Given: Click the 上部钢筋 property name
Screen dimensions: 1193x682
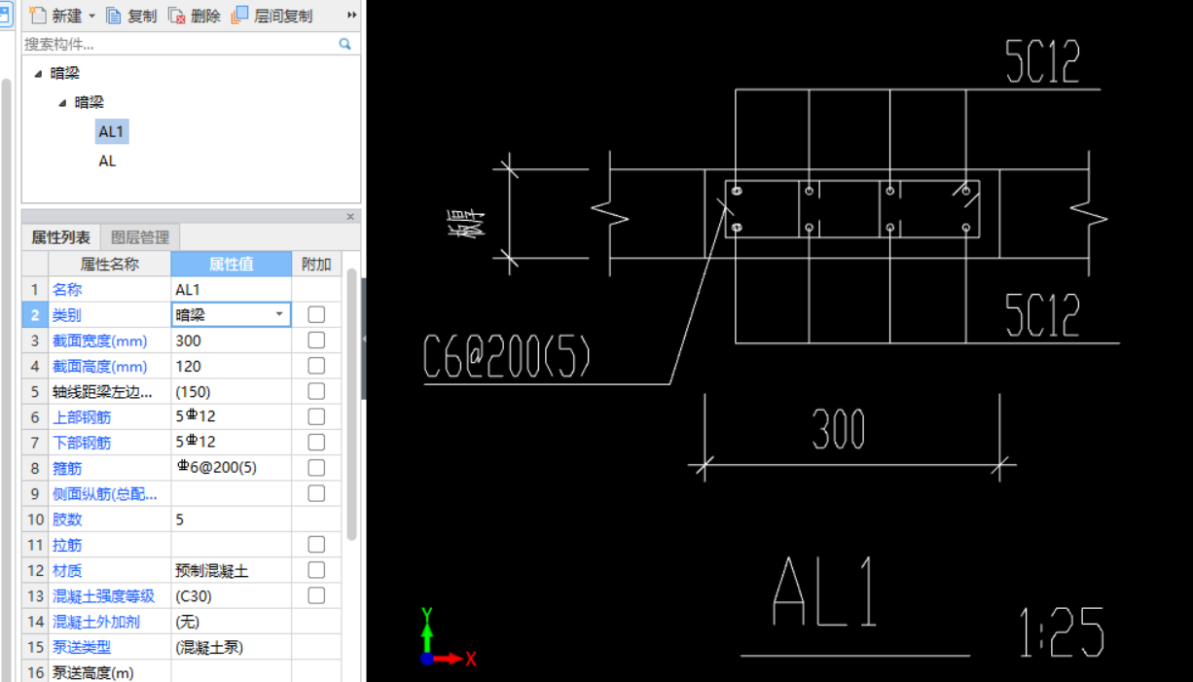Looking at the screenshot, I should click(x=82, y=416).
